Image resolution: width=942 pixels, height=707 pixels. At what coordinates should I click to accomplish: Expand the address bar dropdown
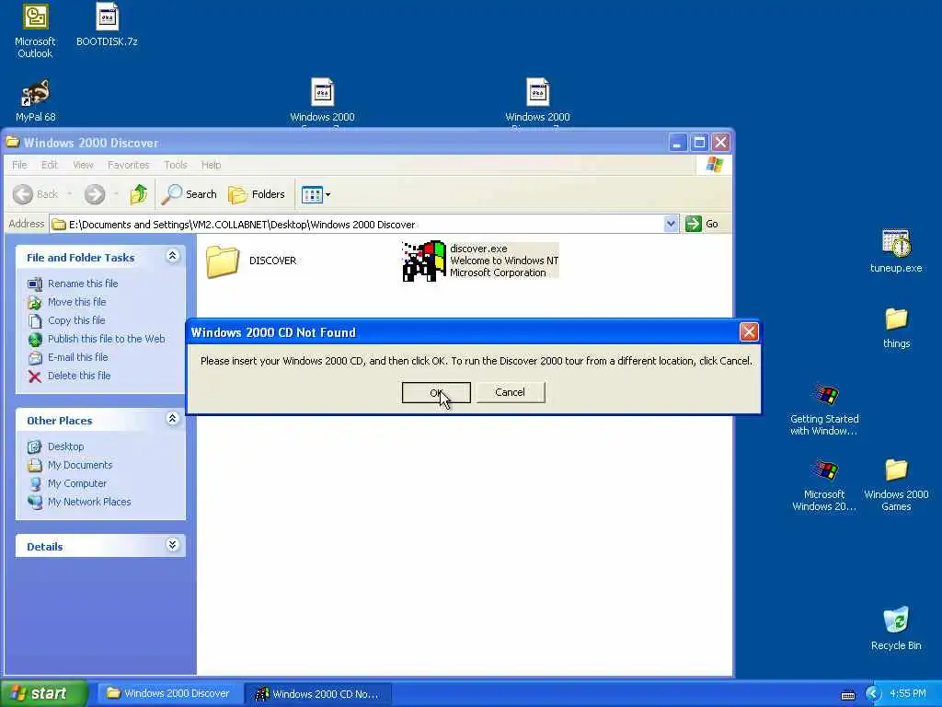pyautogui.click(x=671, y=225)
